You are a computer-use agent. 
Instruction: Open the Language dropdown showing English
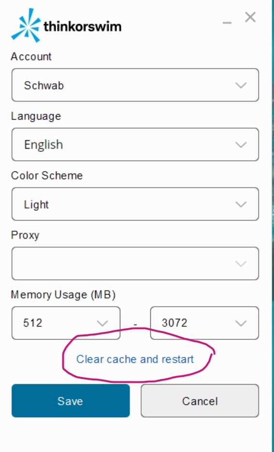pos(135,144)
